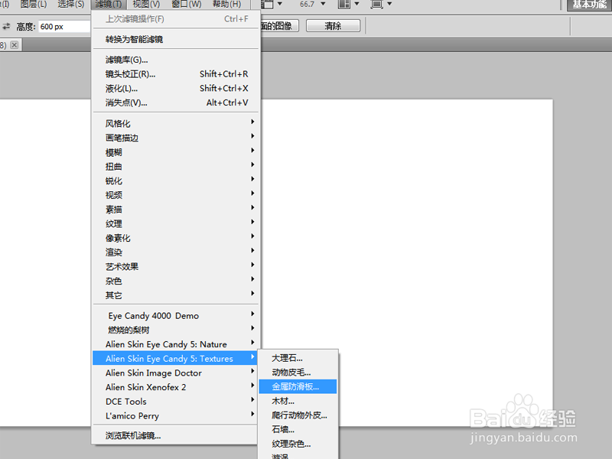Open Eye Candy 4000 Demo submenu
This screenshot has width=612, height=459.
(x=176, y=315)
